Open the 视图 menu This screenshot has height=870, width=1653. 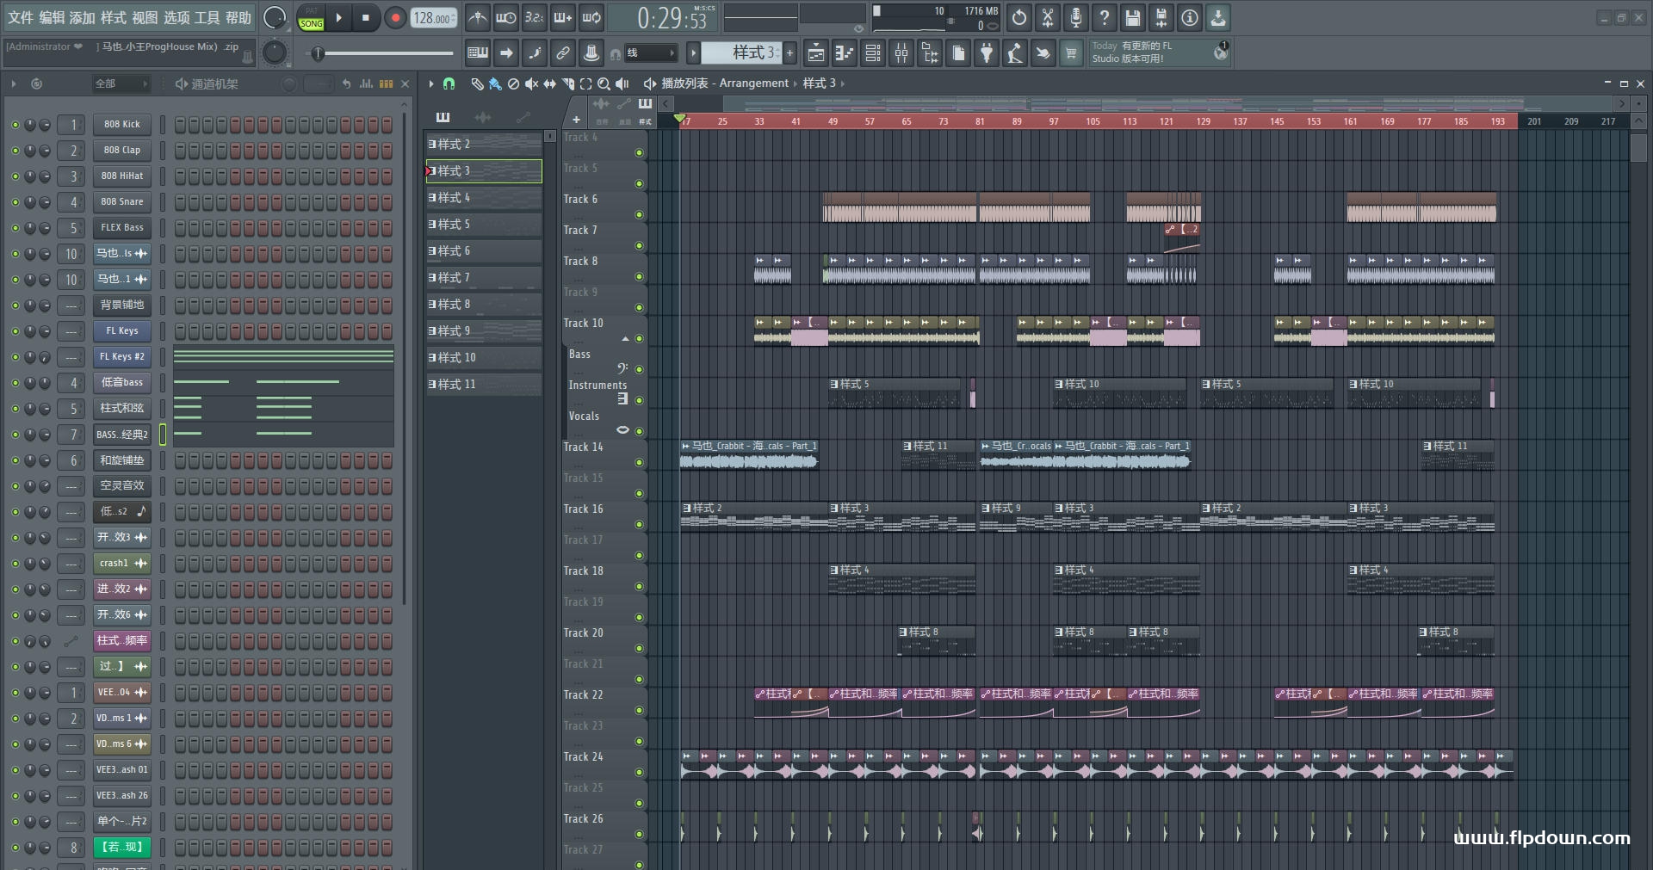click(145, 17)
